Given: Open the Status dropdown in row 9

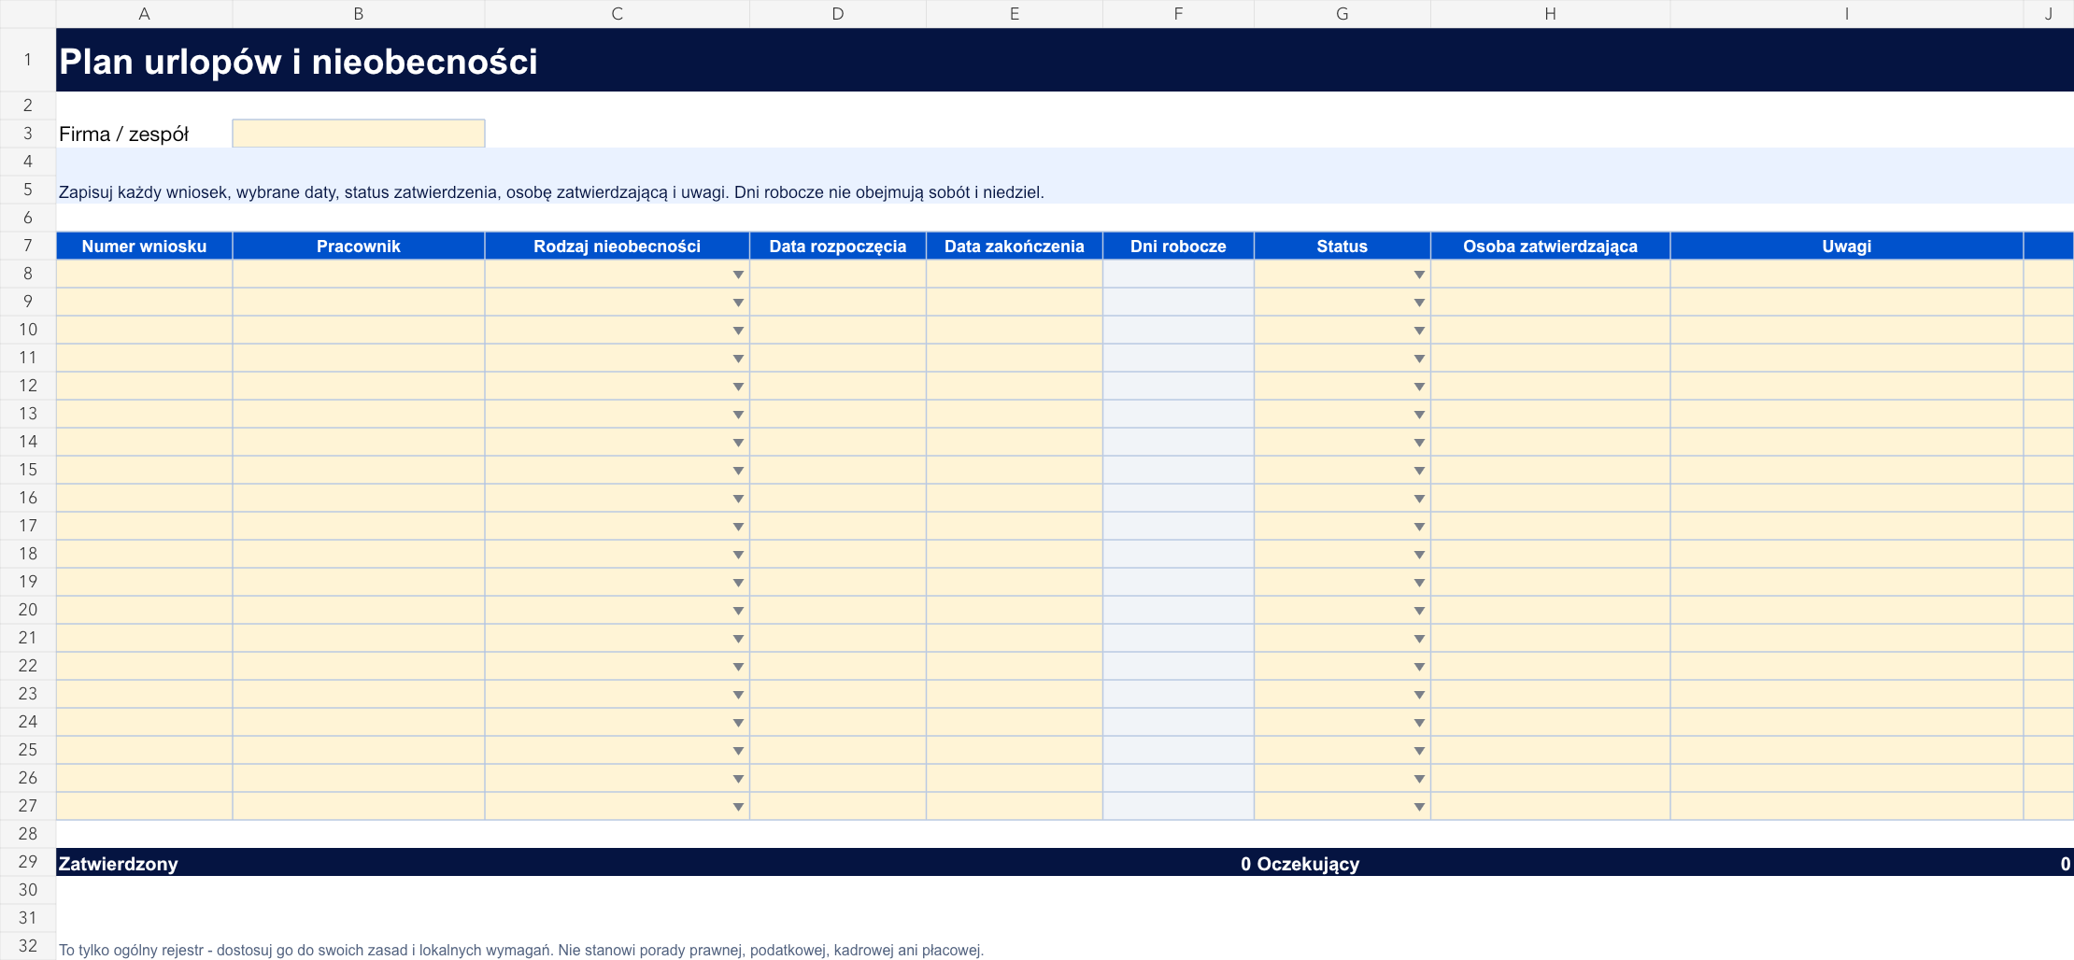Looking at the screenshot, I should point(1419,303).
